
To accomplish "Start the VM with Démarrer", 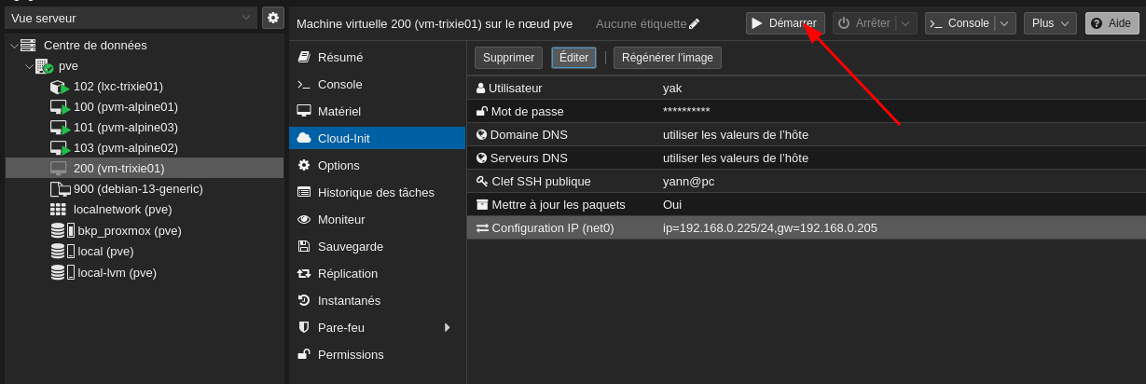I will [784, 23].
